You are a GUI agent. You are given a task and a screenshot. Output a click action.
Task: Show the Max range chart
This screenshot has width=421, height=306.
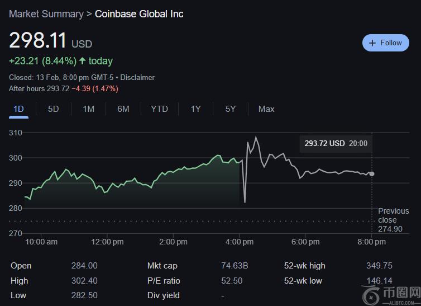(266, 109)
